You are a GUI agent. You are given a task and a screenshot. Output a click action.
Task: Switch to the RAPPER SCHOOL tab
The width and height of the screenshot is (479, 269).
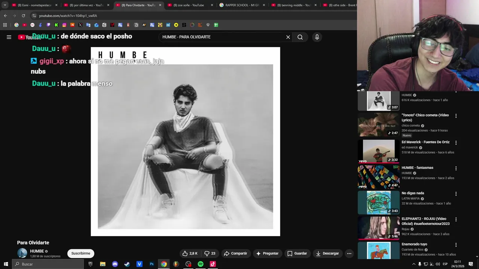tap(242, 5)
